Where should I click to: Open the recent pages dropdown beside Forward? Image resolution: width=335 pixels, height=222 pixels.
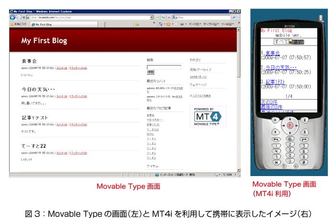(24, 18)
